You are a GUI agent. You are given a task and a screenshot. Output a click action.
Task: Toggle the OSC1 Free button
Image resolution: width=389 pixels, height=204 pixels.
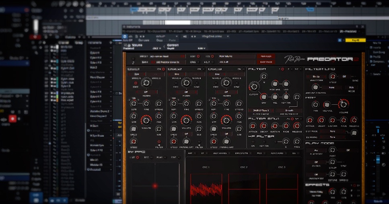[135, 83]
